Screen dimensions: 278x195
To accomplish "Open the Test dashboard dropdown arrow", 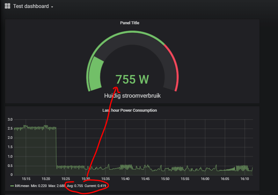I will click(52, 7).
